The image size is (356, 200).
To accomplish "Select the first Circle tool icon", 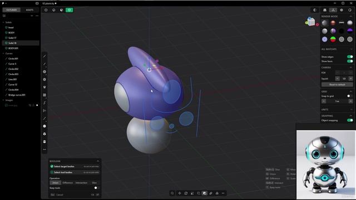I will pyautogui.click(x=44, y=72).
